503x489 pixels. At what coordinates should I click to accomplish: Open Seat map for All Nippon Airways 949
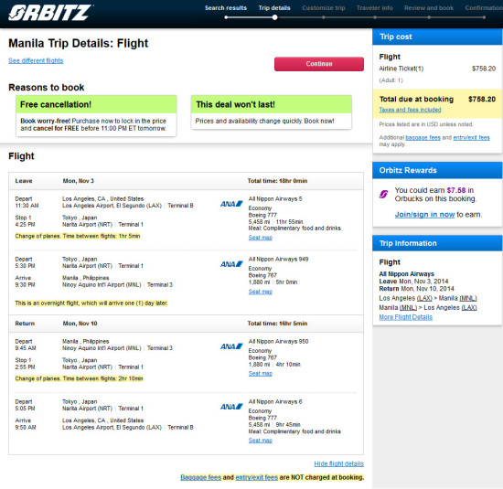click(260, 292)
